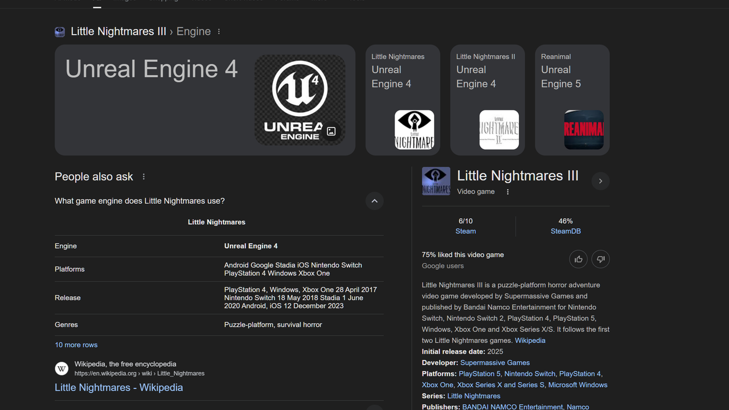
Task: Open the SteamDB rating link
Action: coord(566,231)
